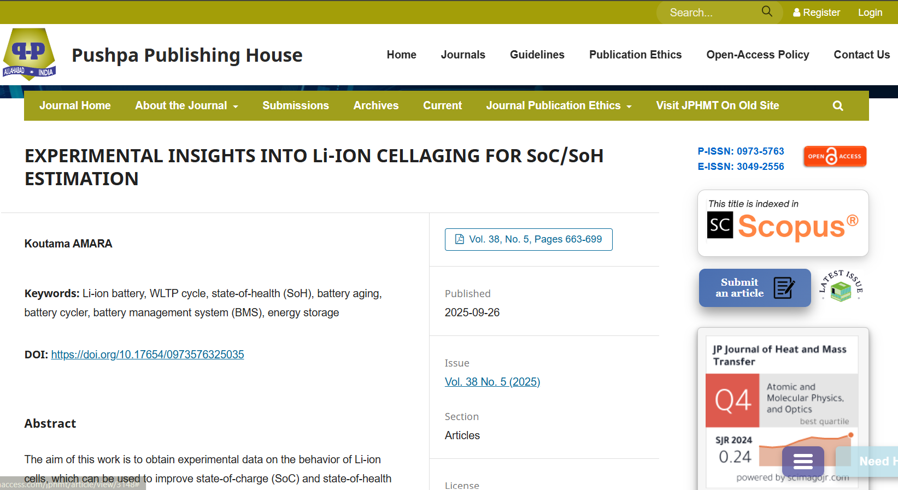Open the Journals top navigation link
Image resolution: width=898 pixels, height=490 pixels.
(x=462, y=55)
